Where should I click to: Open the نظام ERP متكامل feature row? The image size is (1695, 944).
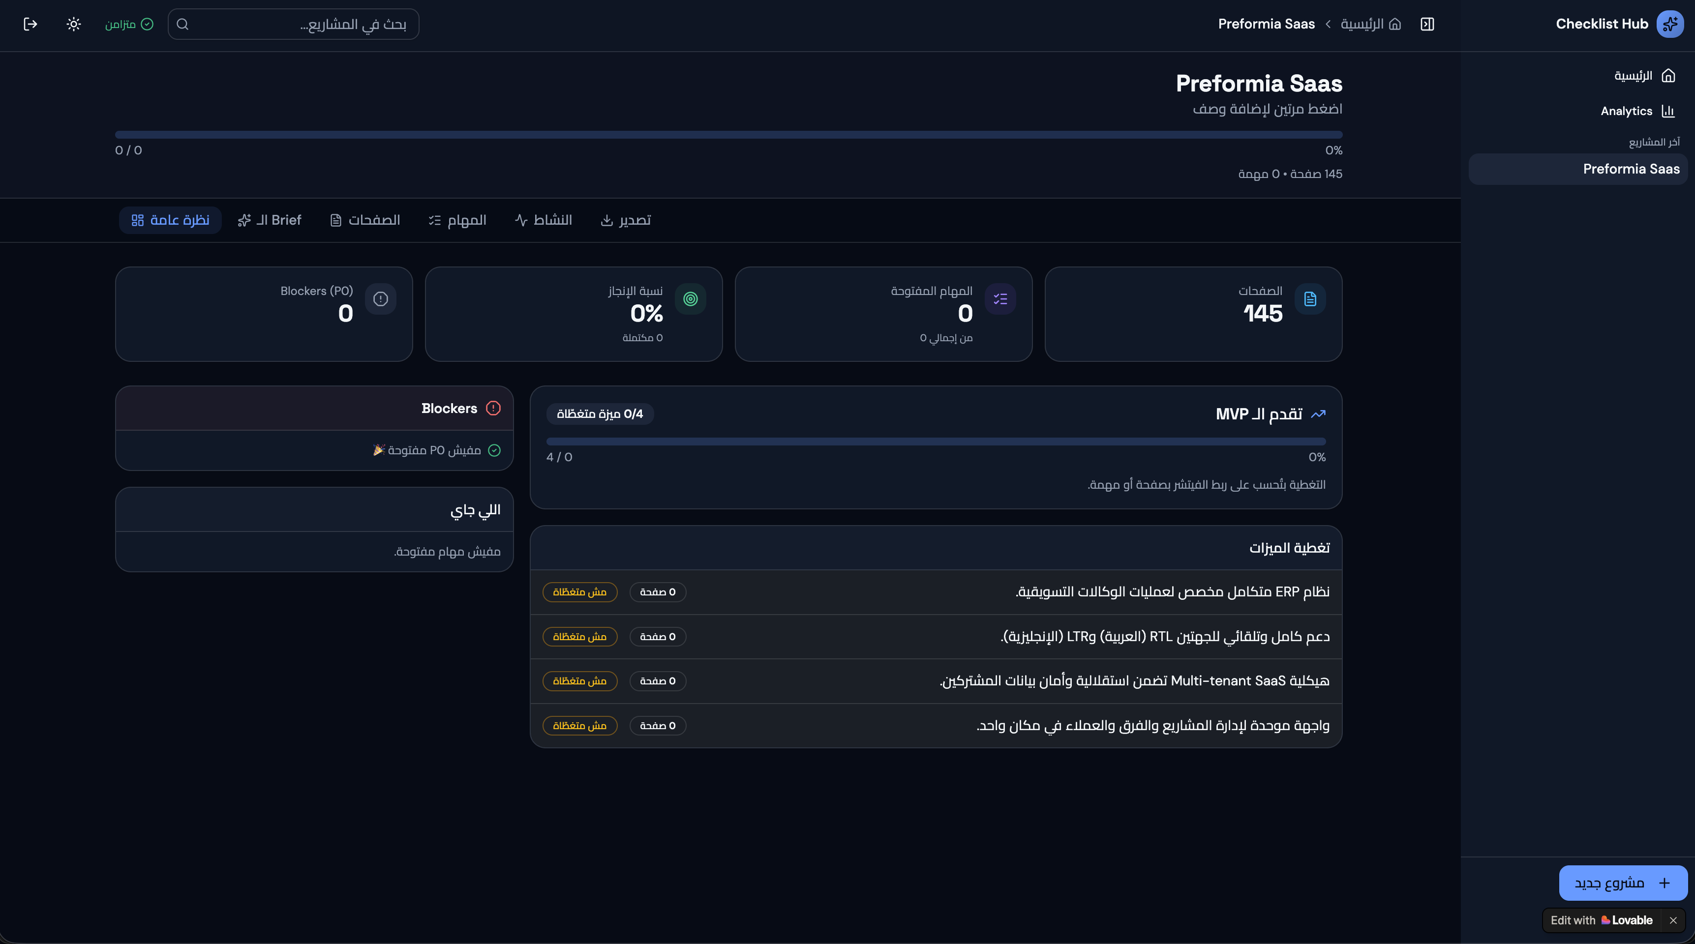(x=936, y=592)
